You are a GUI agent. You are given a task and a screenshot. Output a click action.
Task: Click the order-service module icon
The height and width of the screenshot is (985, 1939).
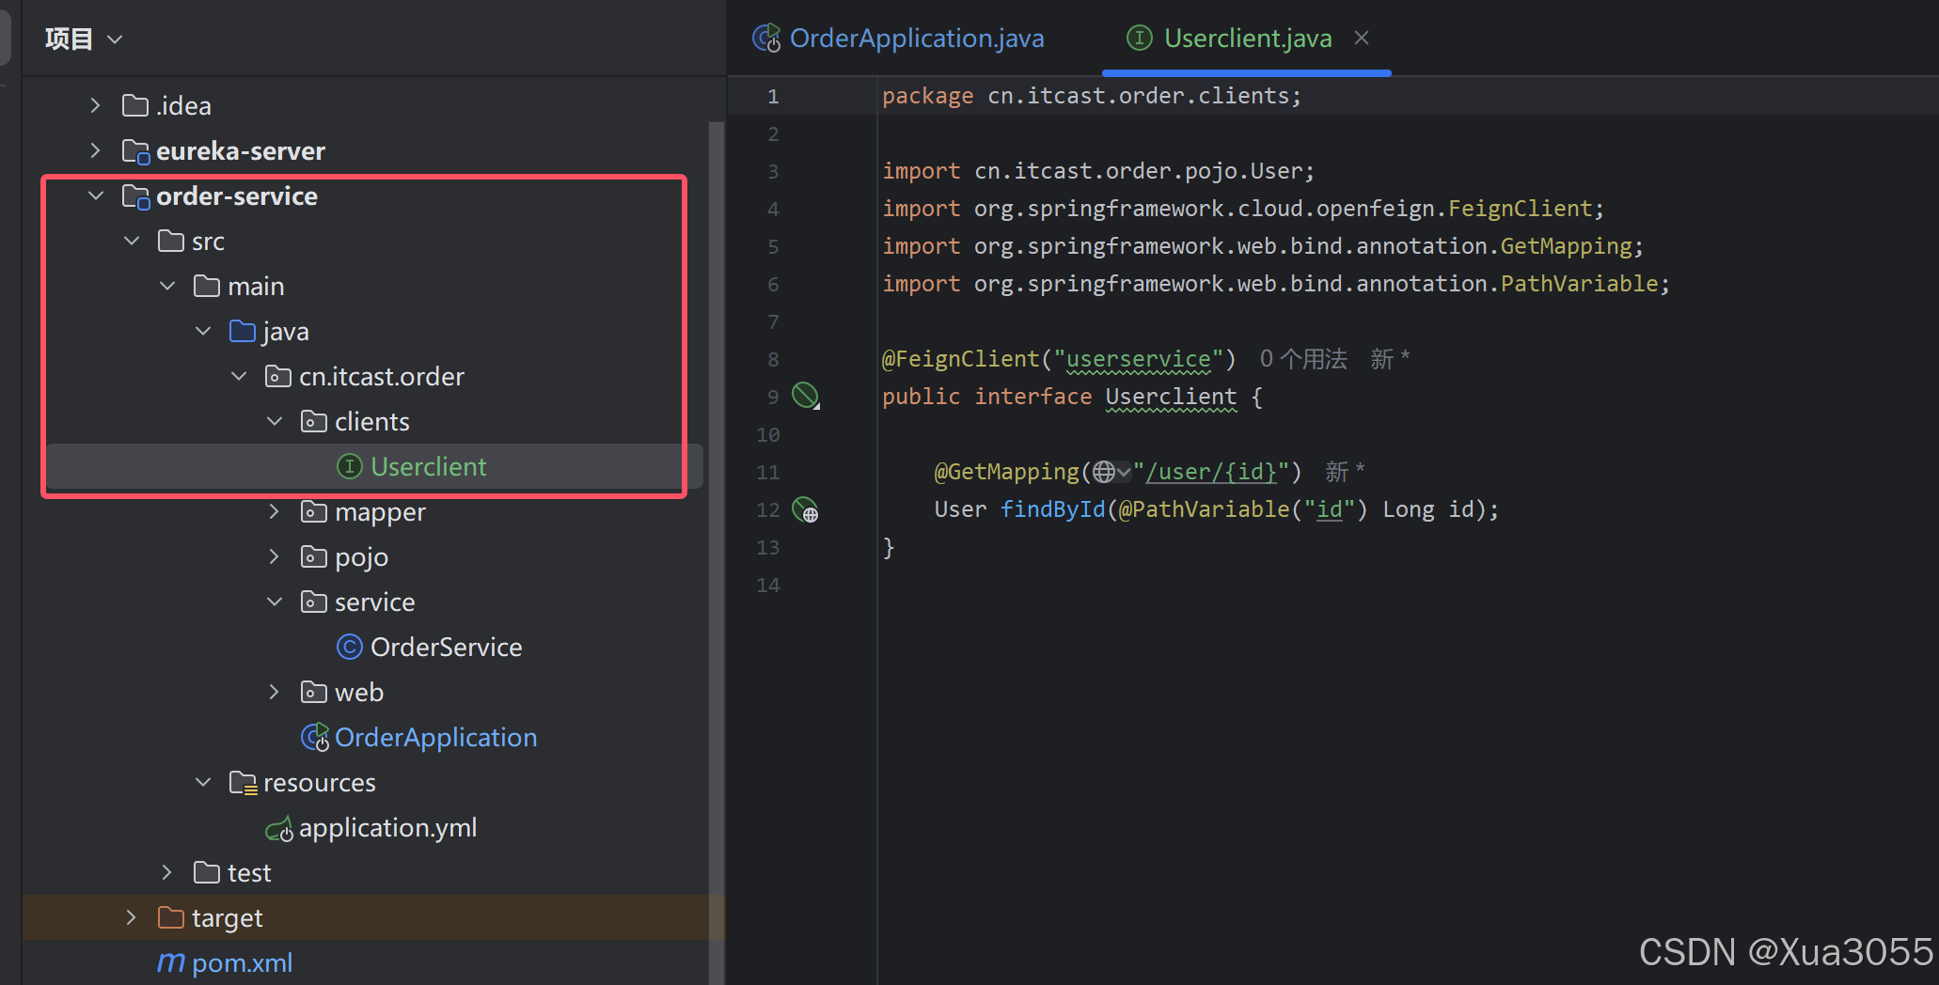(x=135, y=195)
